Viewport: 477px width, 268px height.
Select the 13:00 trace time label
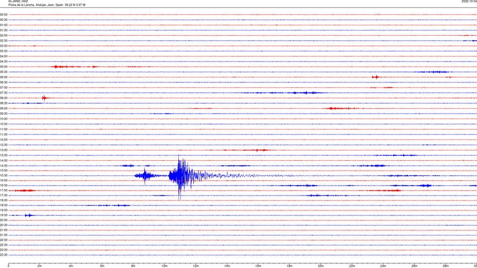point(3,150)
